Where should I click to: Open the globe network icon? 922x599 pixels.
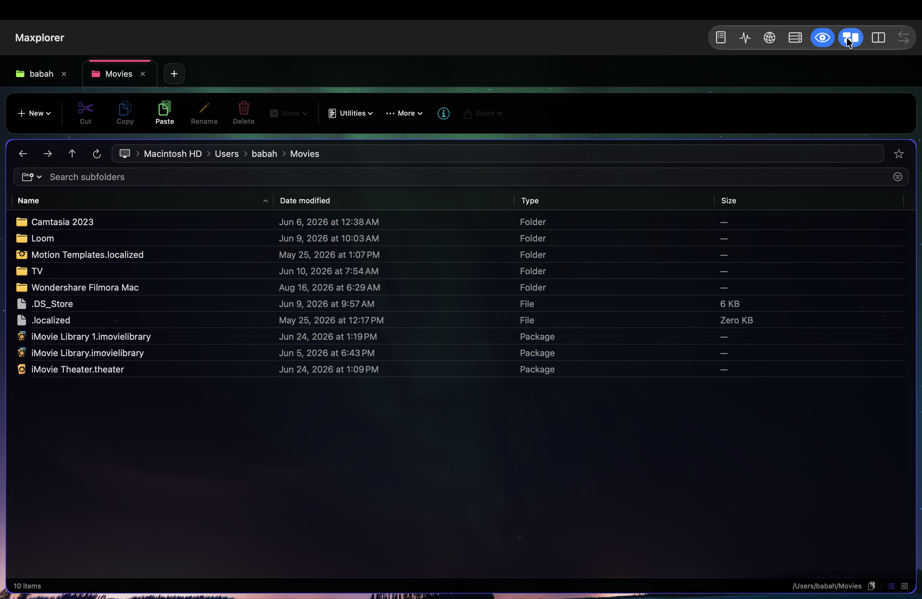[769, 38]
